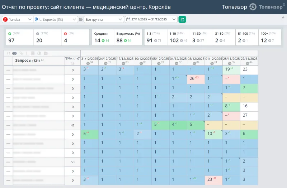Click the frequency value 50
The height and width of the screenshot is (188, 287).
(x=72, y=162)
